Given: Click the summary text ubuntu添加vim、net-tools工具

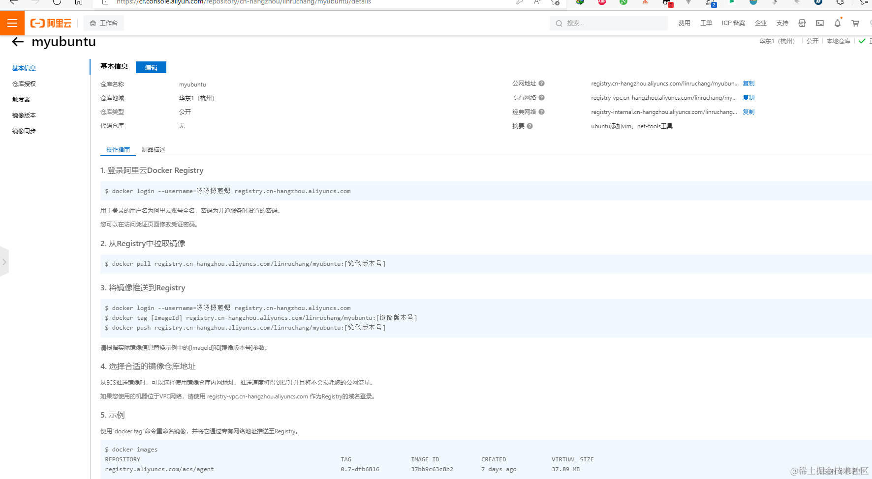Looking at the screenshot, I should click(632, 126).
